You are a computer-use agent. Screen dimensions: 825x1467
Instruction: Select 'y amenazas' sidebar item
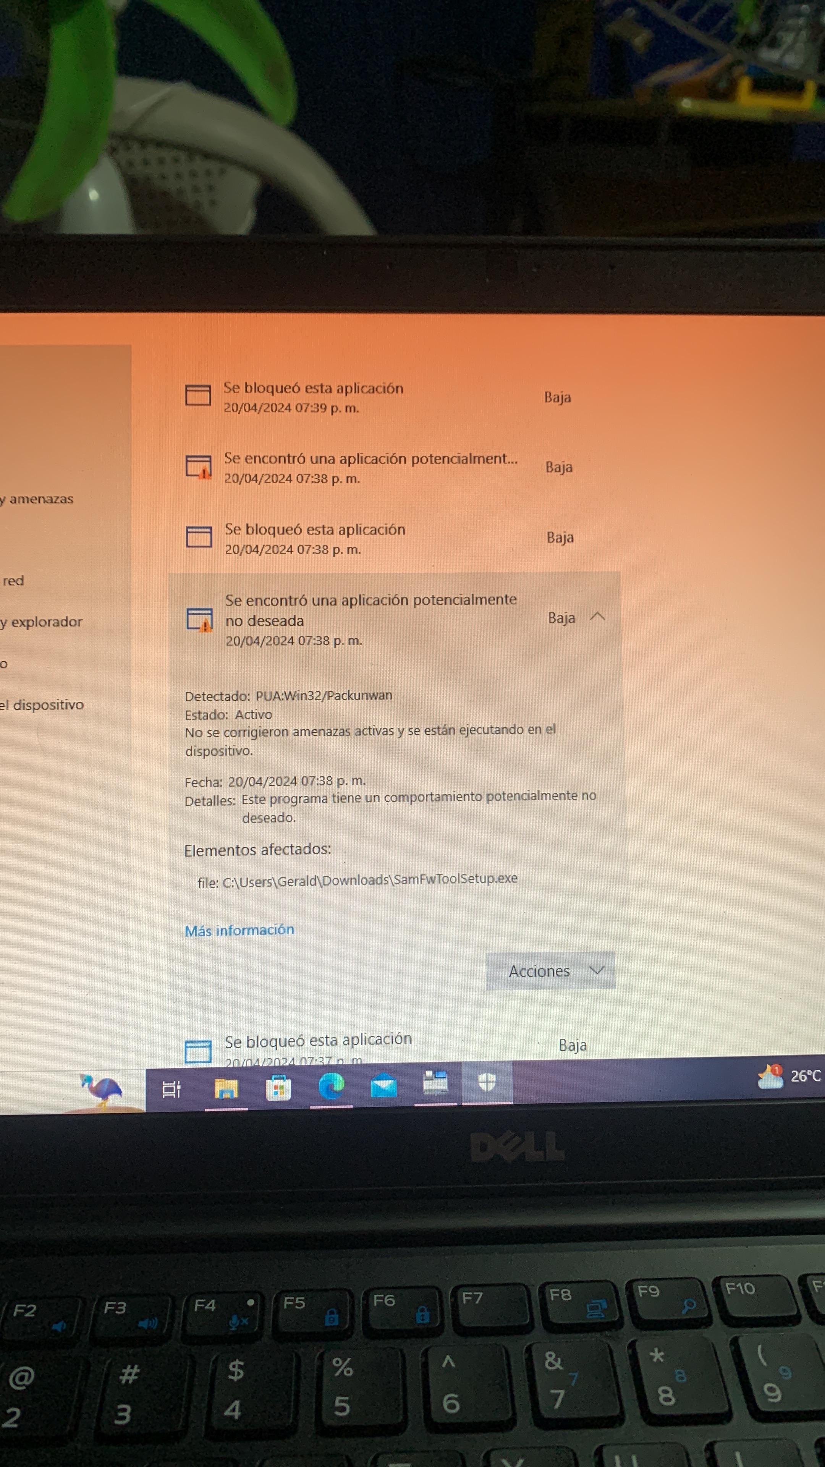click(x=37, y=499)
